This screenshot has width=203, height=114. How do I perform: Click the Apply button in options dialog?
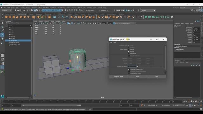138,77
